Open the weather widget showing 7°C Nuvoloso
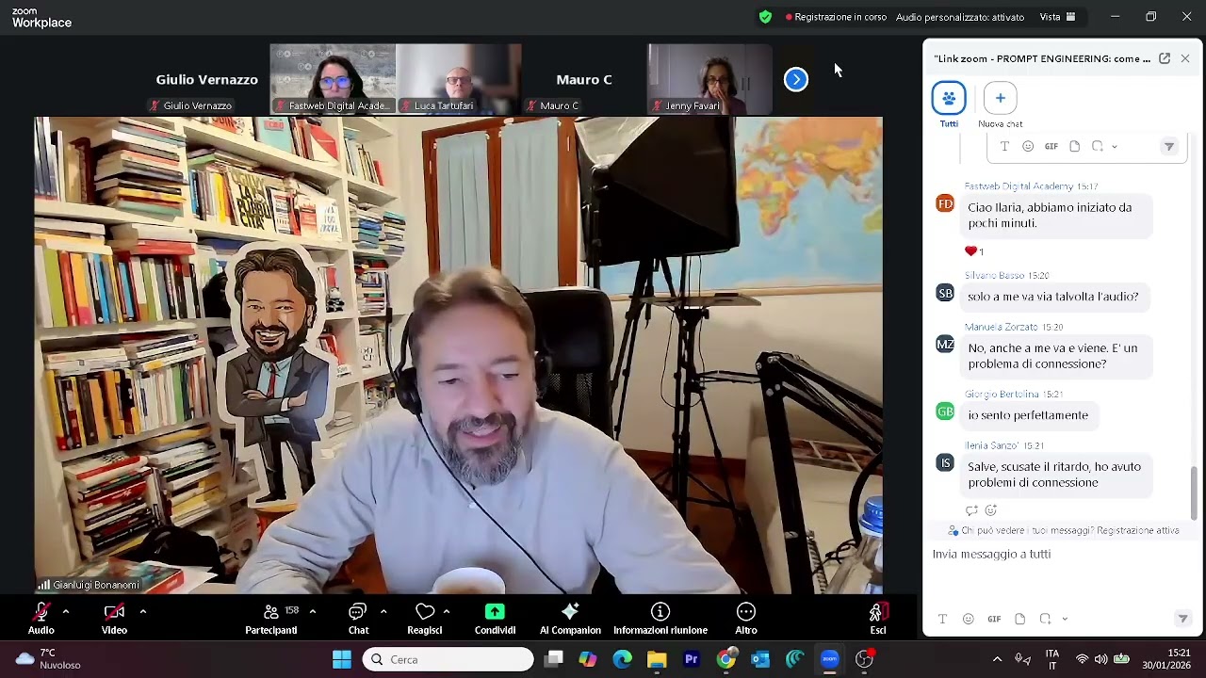The width and height of the screenshot is (1206, 678). coord(49,659)
